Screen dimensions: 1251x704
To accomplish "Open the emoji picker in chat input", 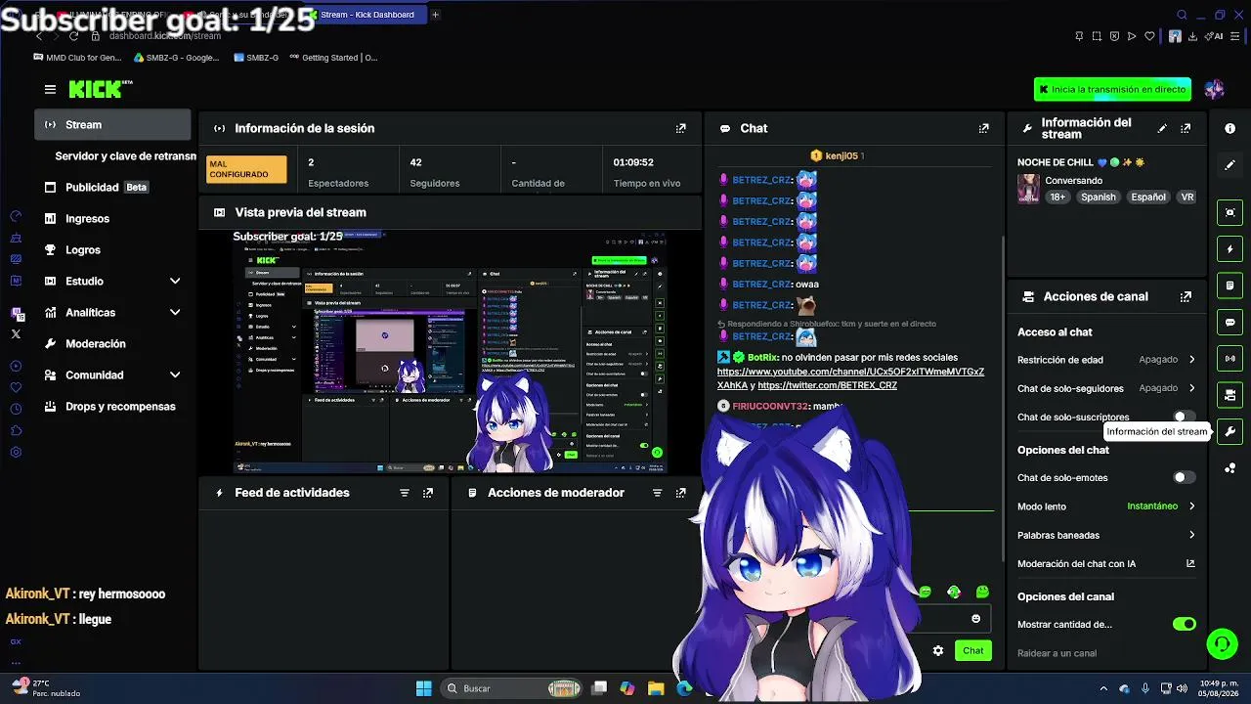I will click(x=975, y=618).
